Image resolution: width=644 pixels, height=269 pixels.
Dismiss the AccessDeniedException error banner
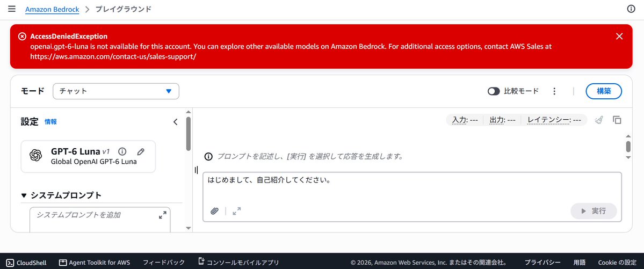coord(619,36)
